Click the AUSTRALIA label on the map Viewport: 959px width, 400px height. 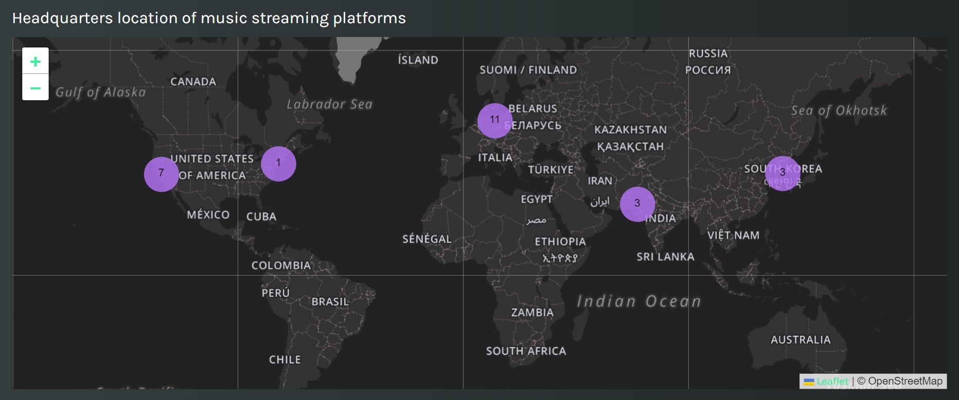[x=800, y=340]
